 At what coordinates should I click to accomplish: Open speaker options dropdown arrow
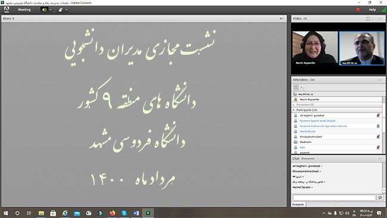51,10
